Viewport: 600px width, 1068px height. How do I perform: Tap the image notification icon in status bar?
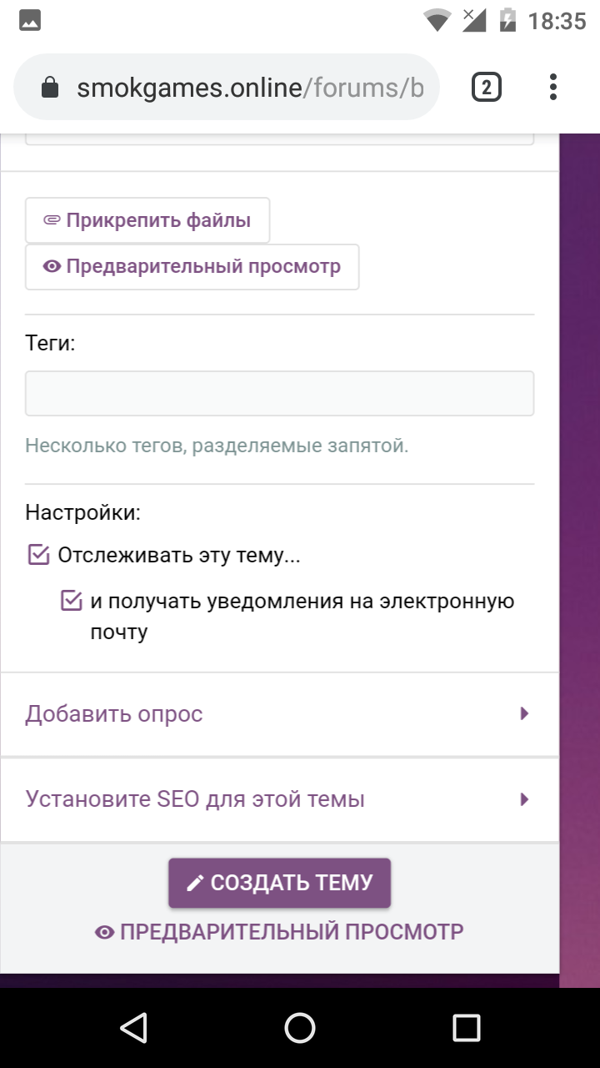click(x=30, y=21)
